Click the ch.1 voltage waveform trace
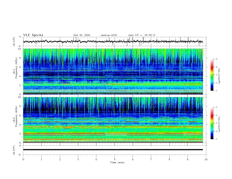Viewport: 232px width, 179px height. point(113,42)
